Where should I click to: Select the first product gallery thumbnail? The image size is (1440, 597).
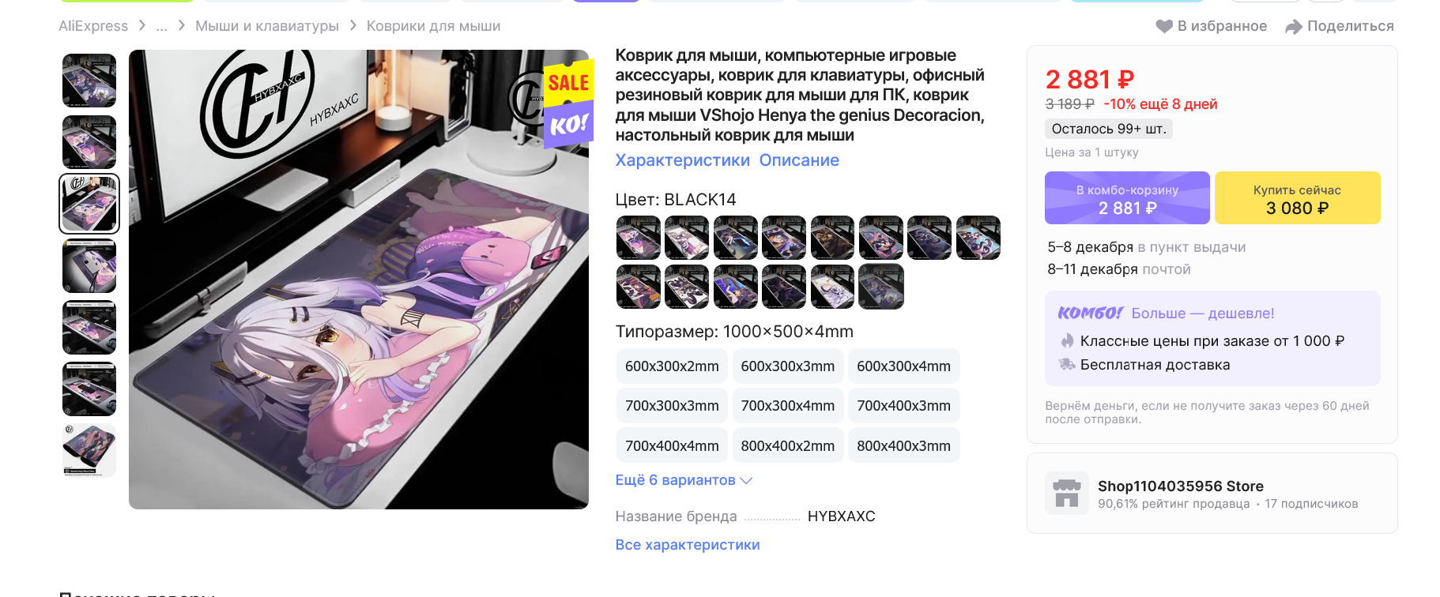coord(89,81)
